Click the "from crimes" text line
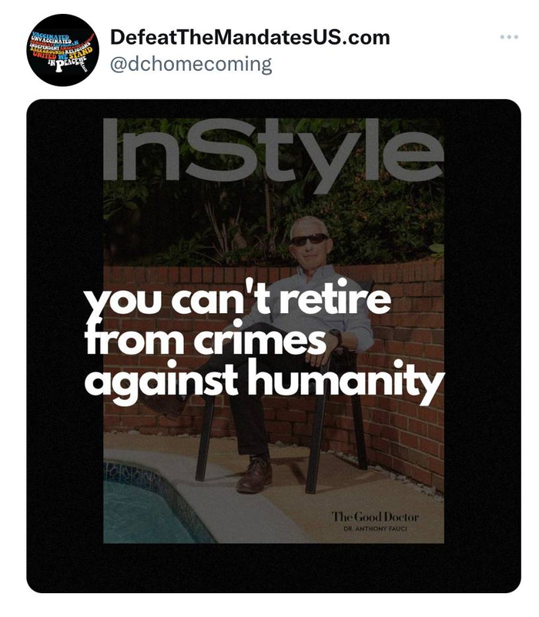Screen dimensions: 539x617 click(x=205, y=339)
